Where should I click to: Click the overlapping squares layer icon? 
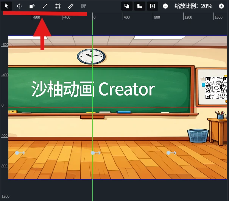(127, 6)
